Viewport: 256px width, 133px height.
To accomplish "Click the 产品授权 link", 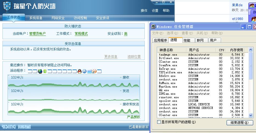I will click(133, 117).
